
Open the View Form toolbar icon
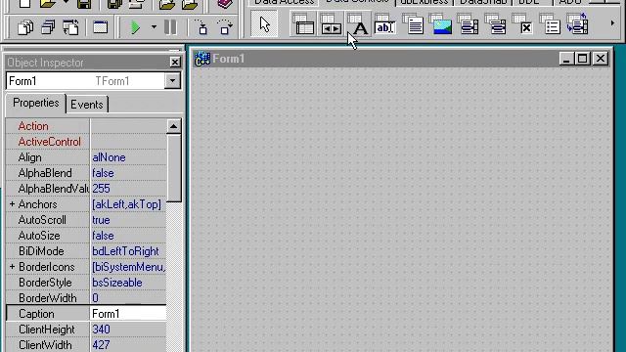coord(48,27)
